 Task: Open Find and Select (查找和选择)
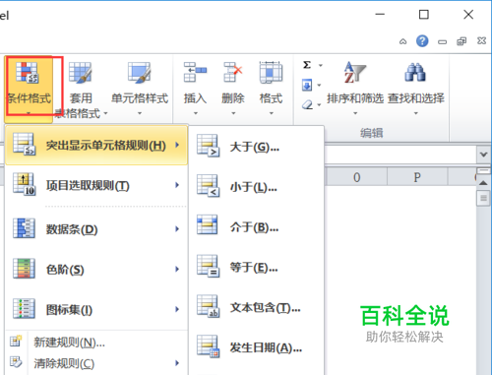pyautogui.click(x=416, y=89)
